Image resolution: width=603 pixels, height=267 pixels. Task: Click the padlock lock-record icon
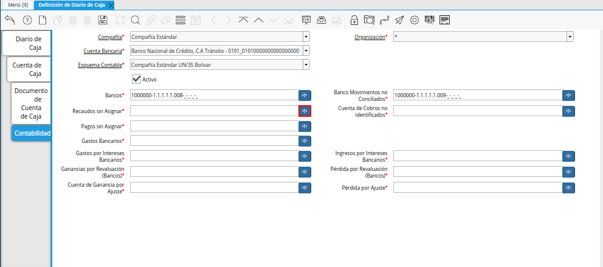(354, 20)
